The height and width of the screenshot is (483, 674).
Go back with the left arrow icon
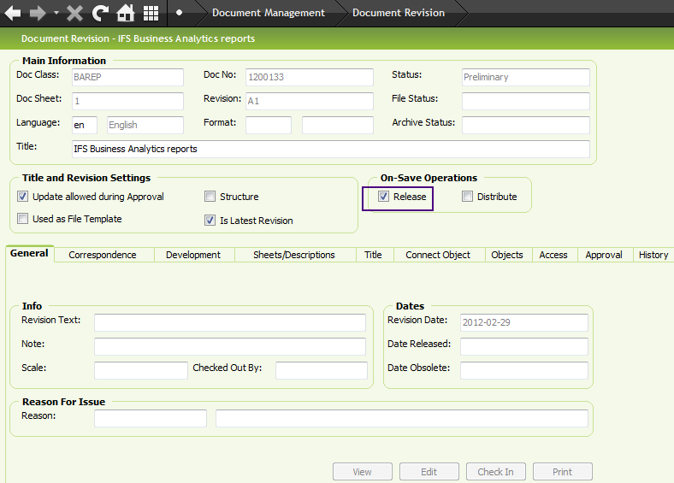[13, 13]
